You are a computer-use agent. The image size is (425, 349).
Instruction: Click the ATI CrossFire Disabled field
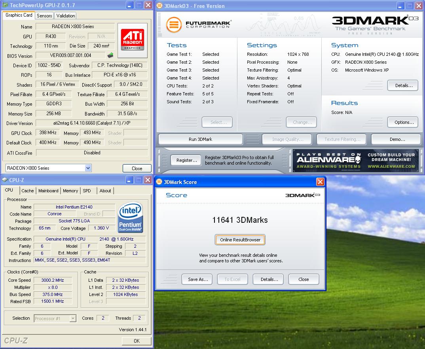click(92, 153)
